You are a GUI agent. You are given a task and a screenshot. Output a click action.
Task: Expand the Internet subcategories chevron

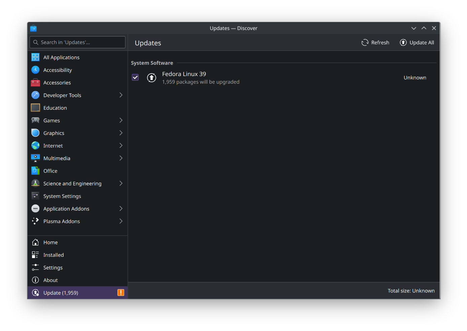coord(121,146)
